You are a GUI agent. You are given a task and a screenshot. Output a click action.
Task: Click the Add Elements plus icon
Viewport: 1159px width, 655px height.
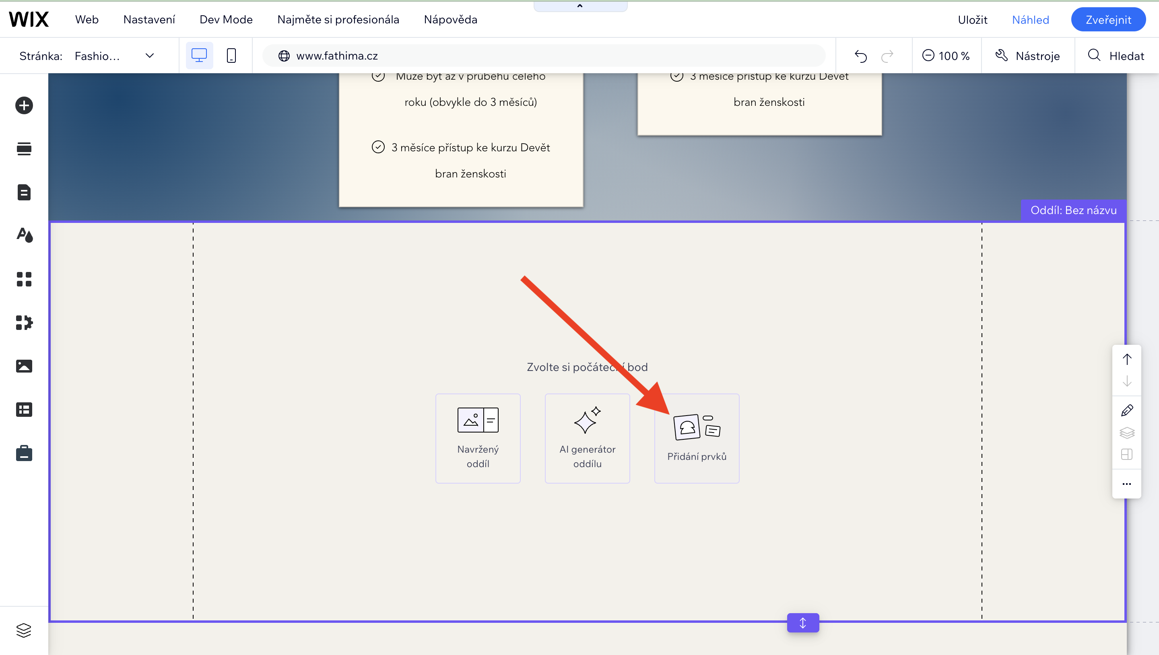pos(24,105)
